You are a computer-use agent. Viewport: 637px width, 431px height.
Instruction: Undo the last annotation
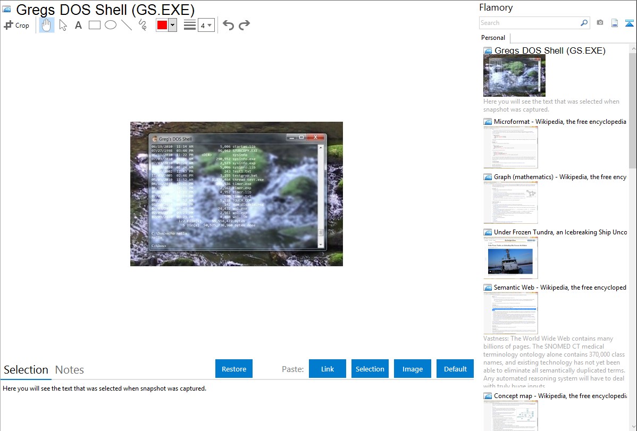(228, 25)
